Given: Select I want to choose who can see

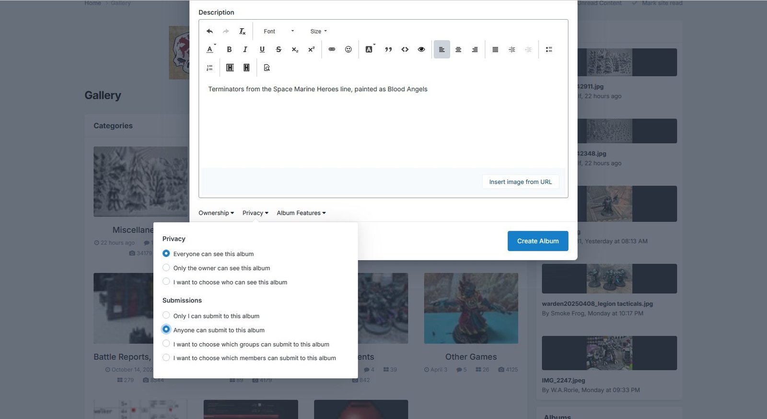Looking at the screenshot, I should pyautogui.click(x=166, y=281).
